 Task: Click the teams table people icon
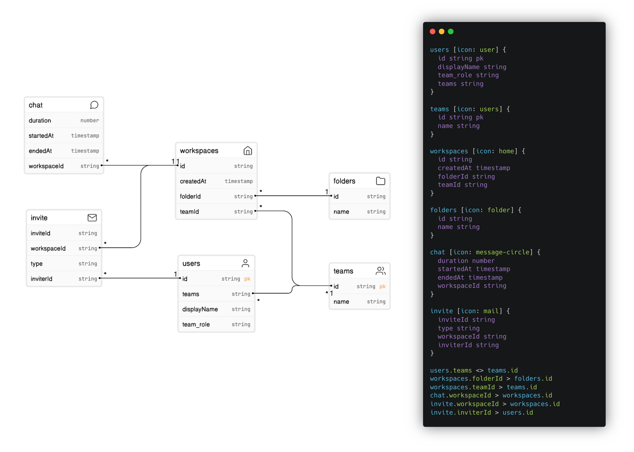380,271
